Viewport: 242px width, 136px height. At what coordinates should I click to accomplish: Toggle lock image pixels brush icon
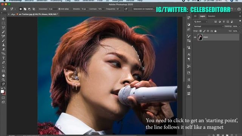point(204,31)
